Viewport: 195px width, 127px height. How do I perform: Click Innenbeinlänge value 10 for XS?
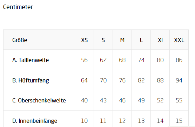[84, 121]
